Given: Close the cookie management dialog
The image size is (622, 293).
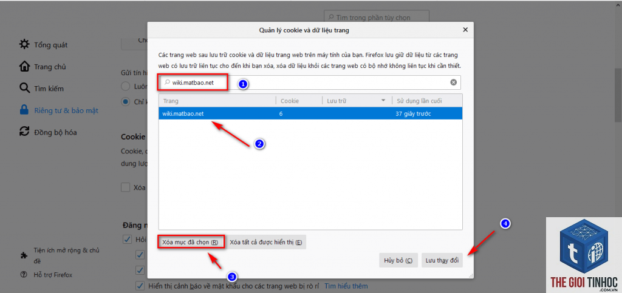Looking at the screenshot, I should coord(465,30).
